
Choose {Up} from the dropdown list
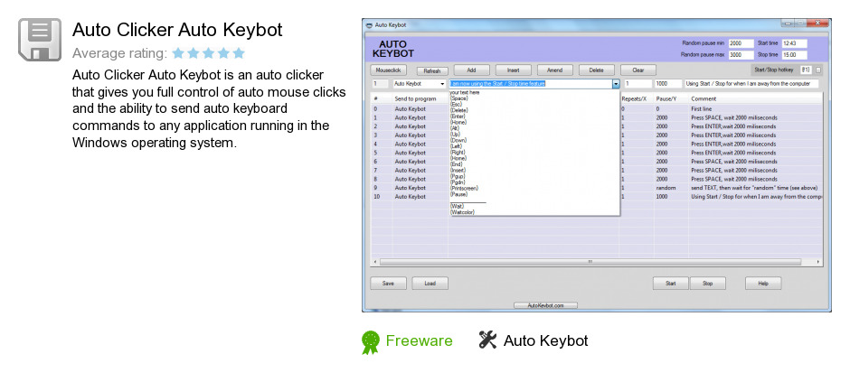pyautogui.click(x=455, y=135)
